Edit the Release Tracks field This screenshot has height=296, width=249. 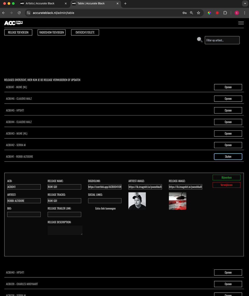(x=64, y=201)
